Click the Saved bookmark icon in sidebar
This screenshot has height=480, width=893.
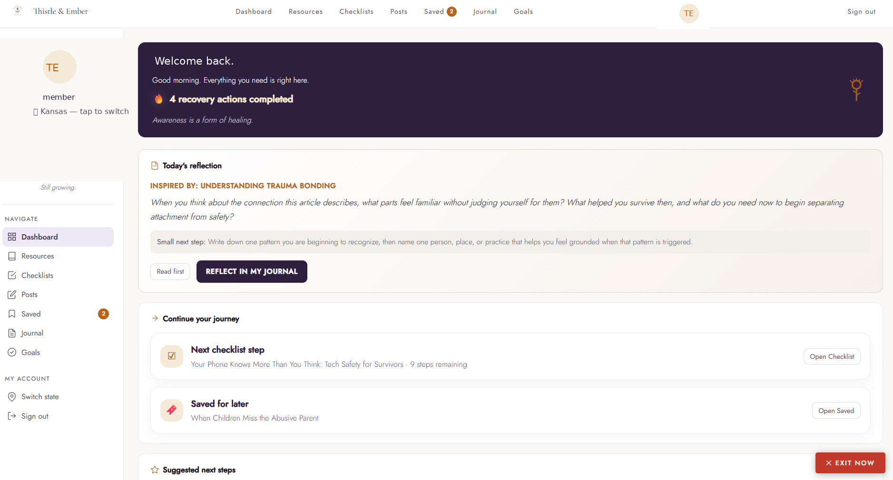click(12, 314)
